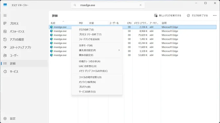Open the three-dot more options menu
The image size is (220, 123).
click(x=215, y=16)
